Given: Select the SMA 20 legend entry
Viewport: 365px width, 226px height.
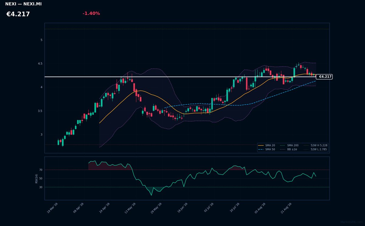Looking at the screenshot, I should pos(266,146).
